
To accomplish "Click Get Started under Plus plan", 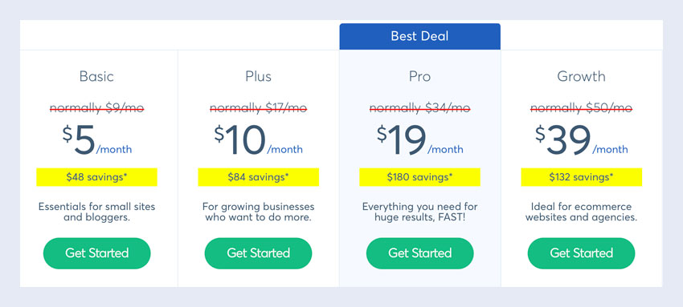I will click(258, 253).
